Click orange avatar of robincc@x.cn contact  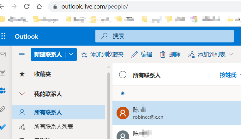point(123,113)
